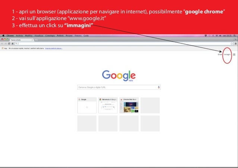
Task: Close the Nuova scheda tab
Action: pos(32,40)
